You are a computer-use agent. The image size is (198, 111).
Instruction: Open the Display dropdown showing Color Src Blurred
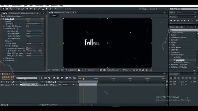pyautogui.click(x=35, y=24)
